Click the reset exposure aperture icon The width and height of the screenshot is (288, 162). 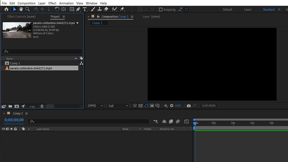point(171,106)
